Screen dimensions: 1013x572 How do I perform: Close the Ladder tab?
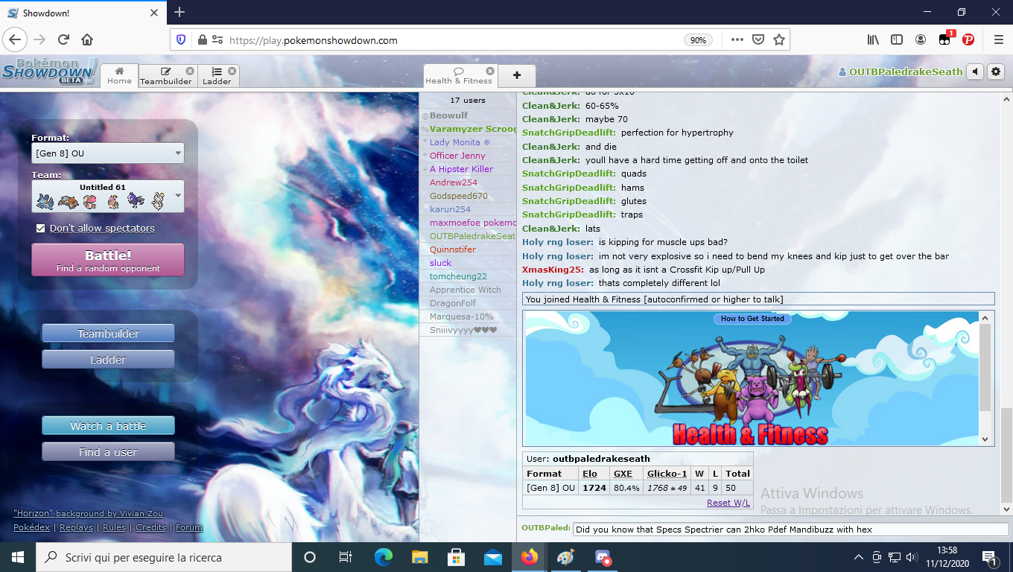(232, 71)
